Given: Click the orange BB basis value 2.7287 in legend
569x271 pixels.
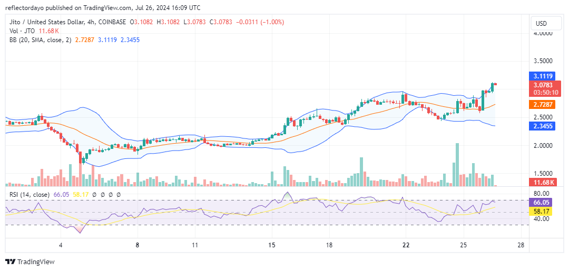Looking at the screenshot, I should pos(84,39).
